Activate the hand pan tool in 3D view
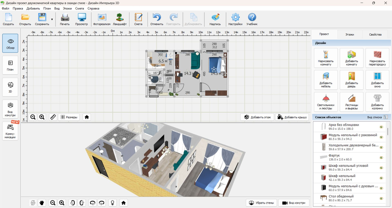This screenshot has height=208, width=392. [42, 203]
